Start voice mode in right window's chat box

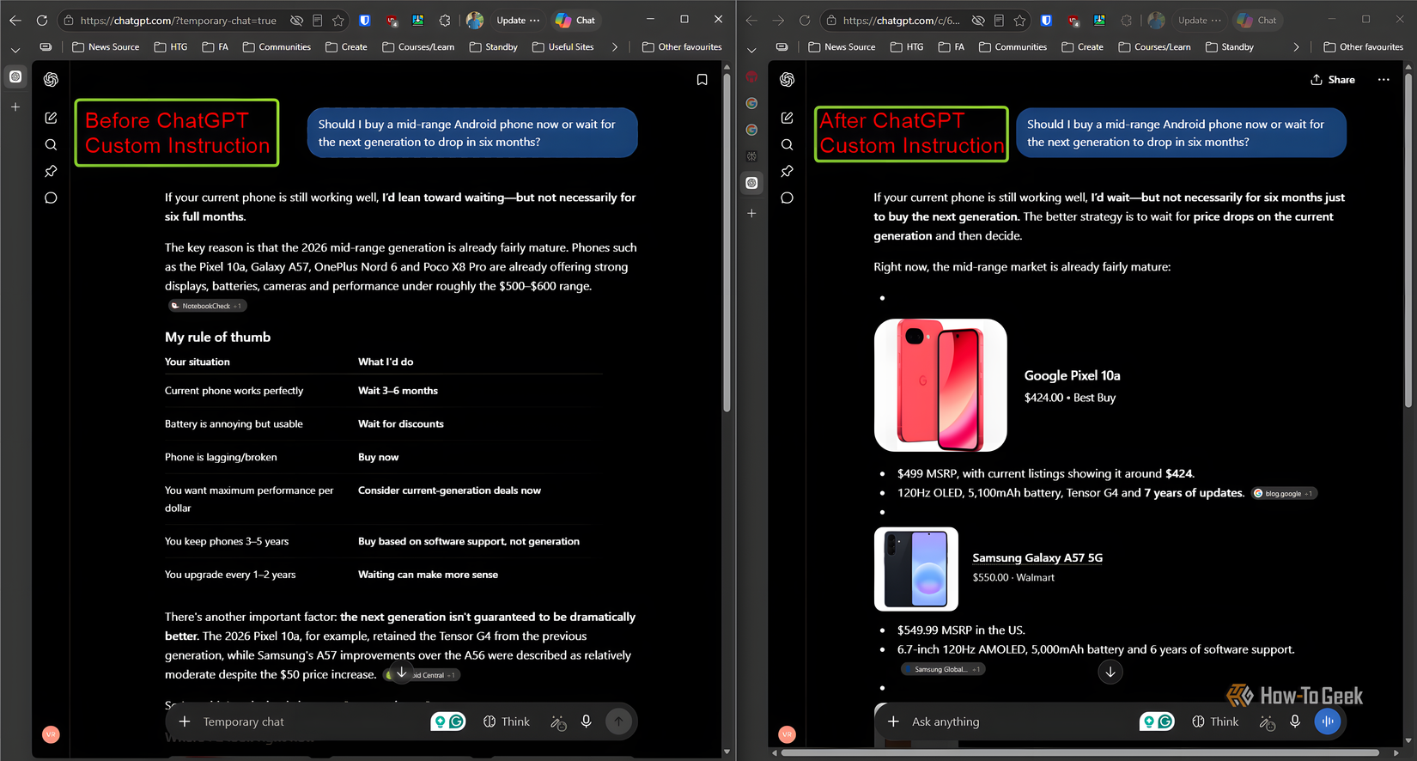pyautogui.click(x=1328, y=721)
